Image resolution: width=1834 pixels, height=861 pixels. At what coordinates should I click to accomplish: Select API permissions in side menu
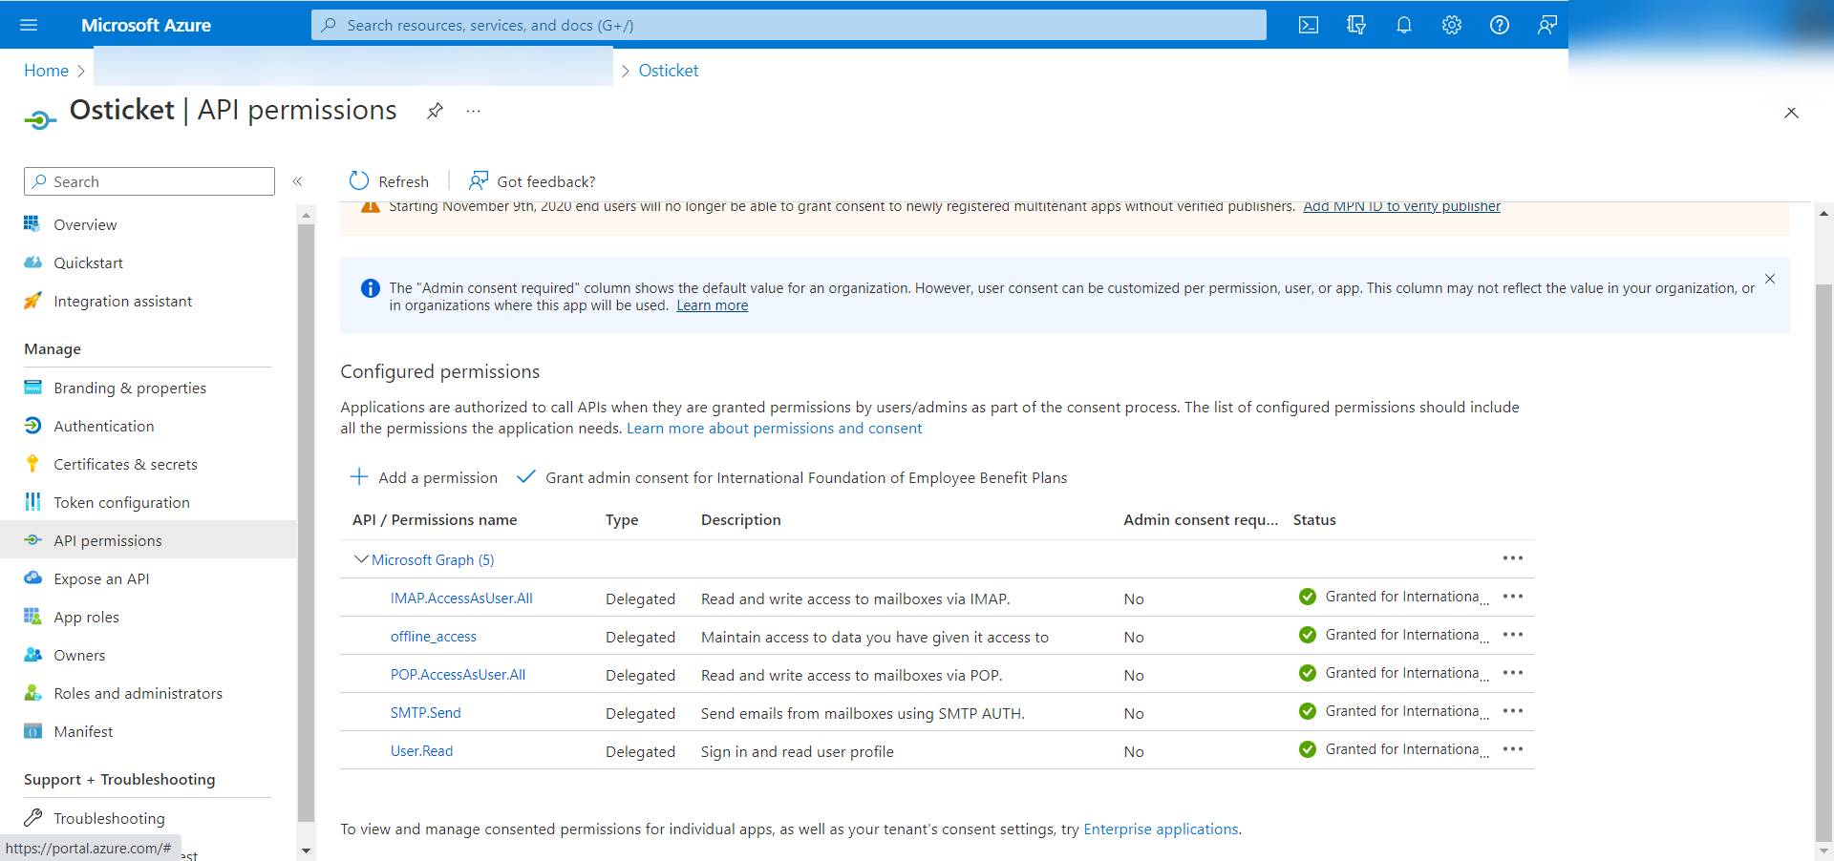click(x=148, y=540)
